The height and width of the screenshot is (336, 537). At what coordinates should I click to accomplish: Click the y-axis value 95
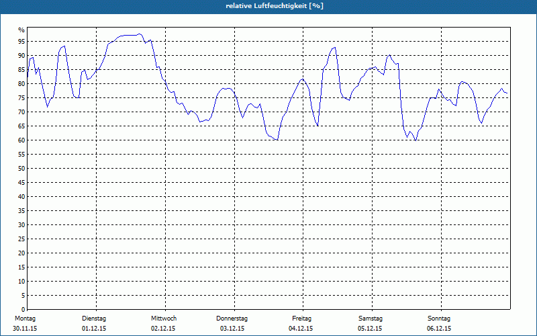click(x=21, y=42)
